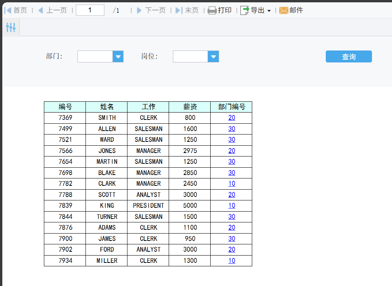392x286 pixels.
Task: Click the name cell KING
Action: tap(107, 205)
